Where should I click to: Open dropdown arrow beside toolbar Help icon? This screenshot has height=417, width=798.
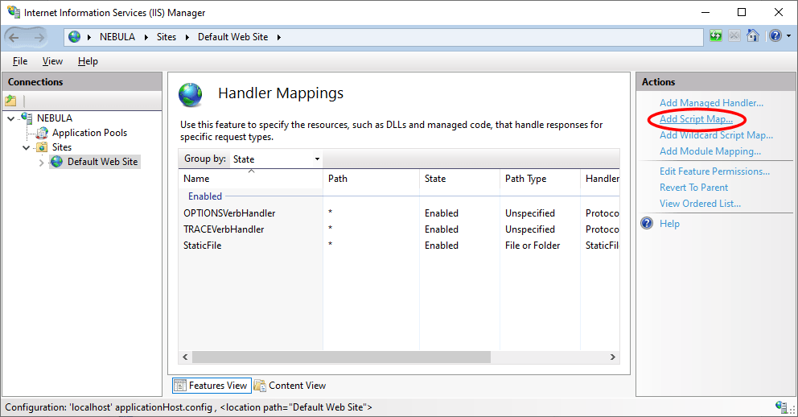789,36
